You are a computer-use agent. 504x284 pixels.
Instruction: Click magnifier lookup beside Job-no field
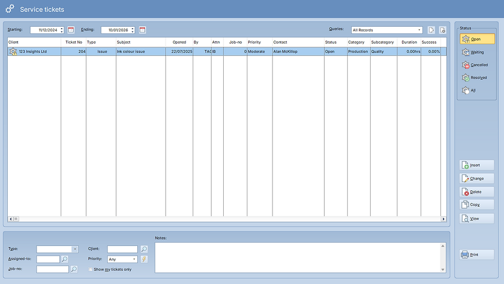click(x=74, y=269)
